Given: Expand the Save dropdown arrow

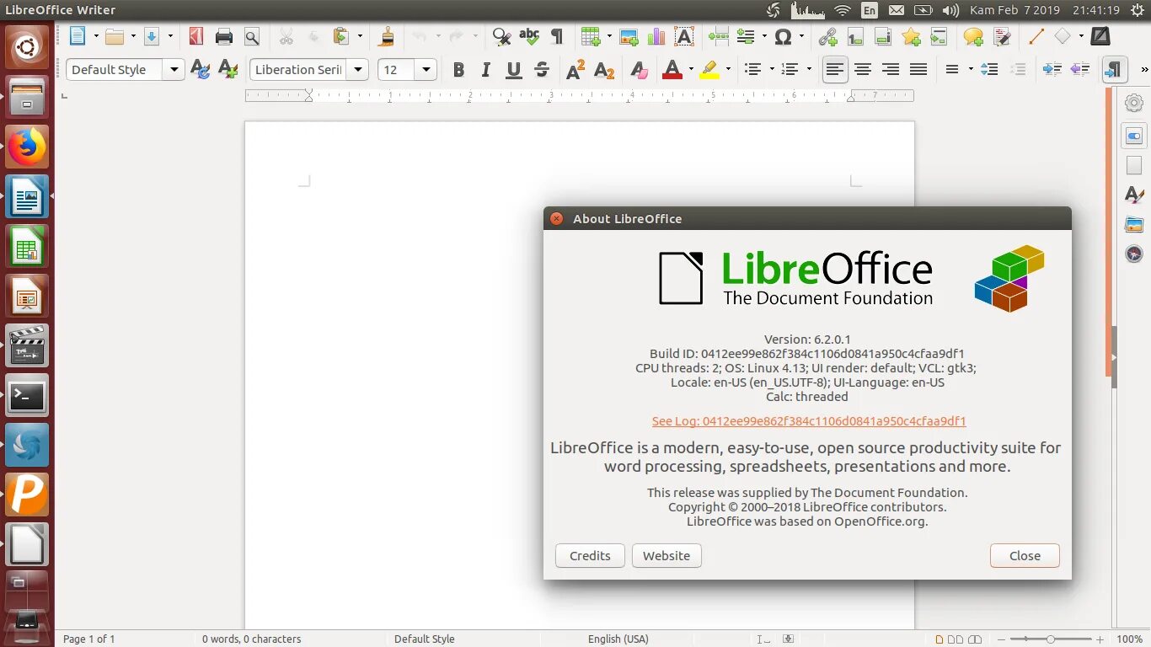Looking at the screenshot, I should click(x=170, y=36).
